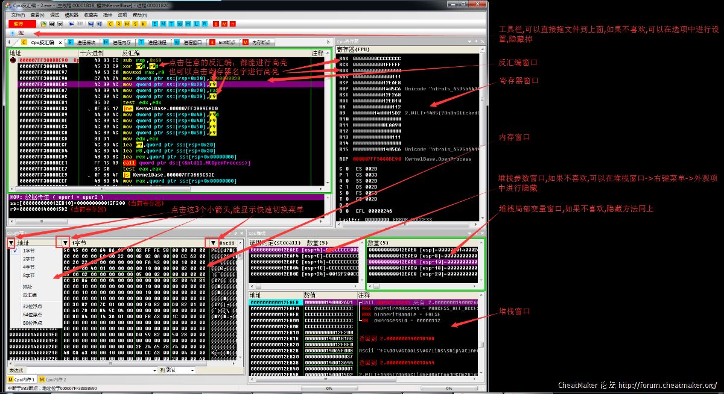724x394 pixels.
Task: Click the cyan H toolbar icon
Action: [x=188, y=24]
